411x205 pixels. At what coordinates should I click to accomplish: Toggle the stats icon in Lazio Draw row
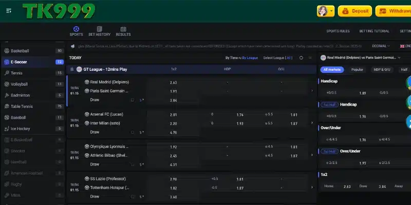(x=133, y=197)
